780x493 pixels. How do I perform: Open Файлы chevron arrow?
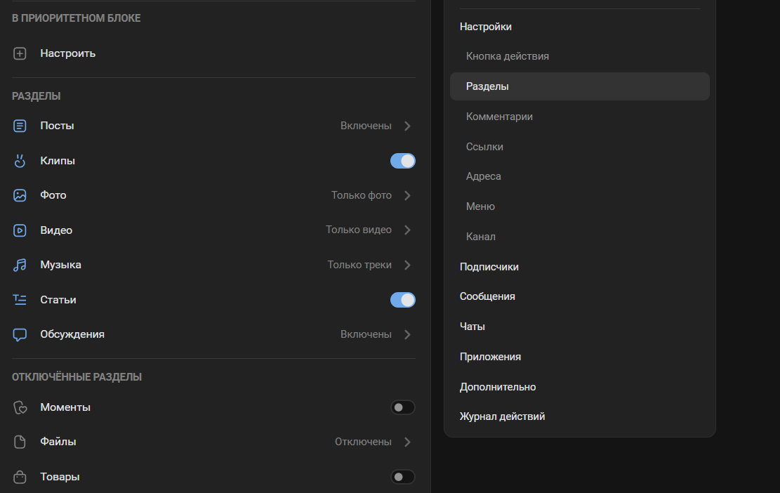407,442
